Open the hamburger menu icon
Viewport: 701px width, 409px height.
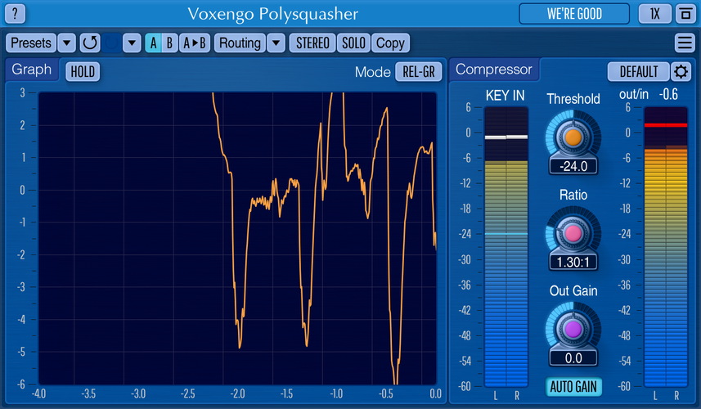click(x=685, y=43)
